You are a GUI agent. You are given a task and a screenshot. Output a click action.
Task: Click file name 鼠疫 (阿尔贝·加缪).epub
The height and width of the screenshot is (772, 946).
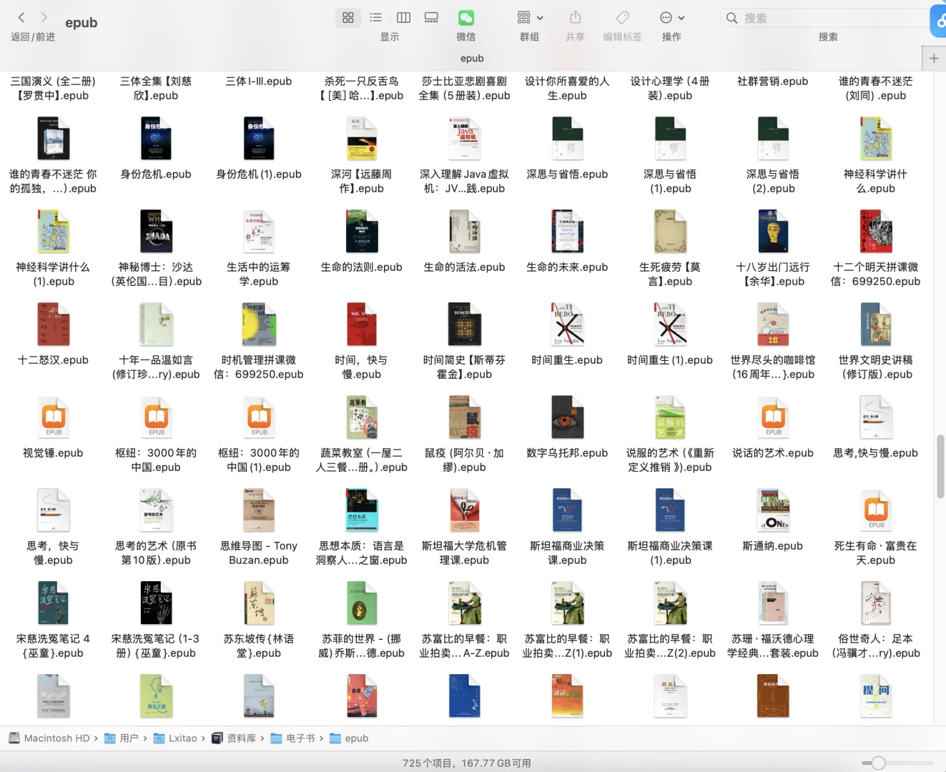[x=465, y=460]
